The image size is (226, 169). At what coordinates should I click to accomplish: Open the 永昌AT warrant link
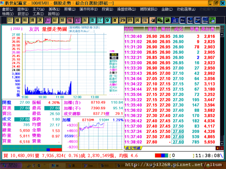pyautogui.click(x=113, y=67)
